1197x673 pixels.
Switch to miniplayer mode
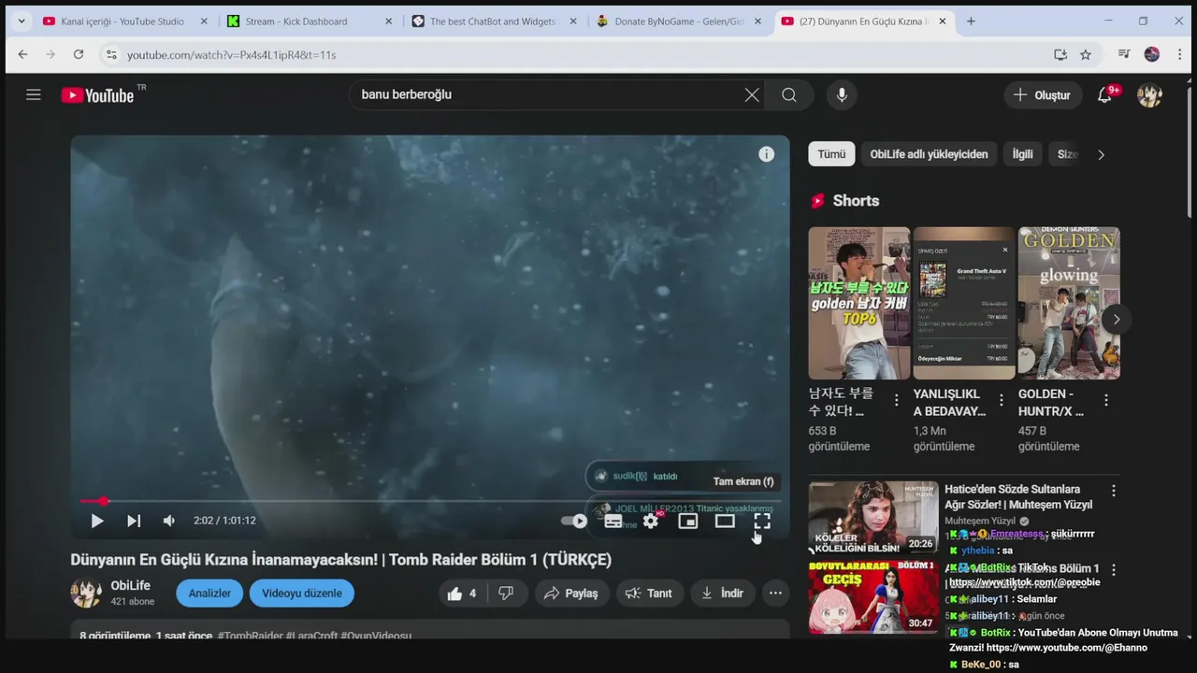[688, 521]
